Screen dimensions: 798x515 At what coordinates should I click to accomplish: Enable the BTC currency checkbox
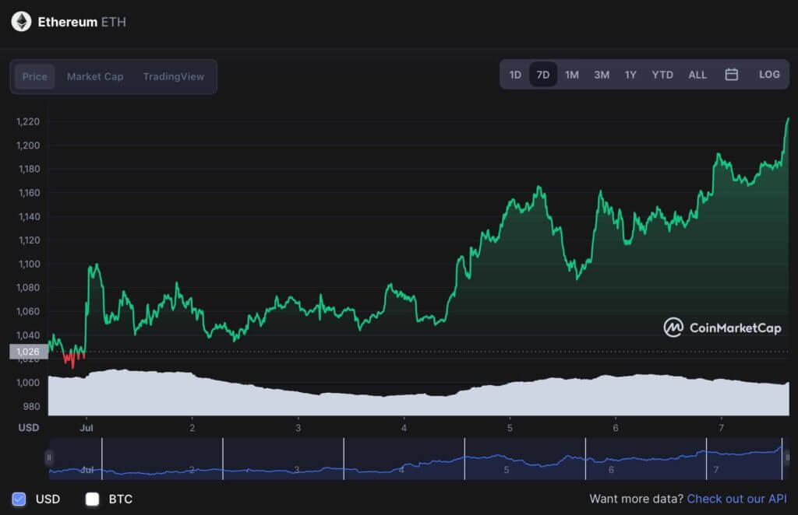pyautogui.click(x=92, y=499)
